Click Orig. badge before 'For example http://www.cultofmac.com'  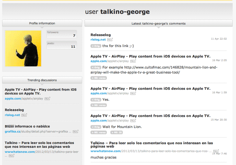point(96,67)
